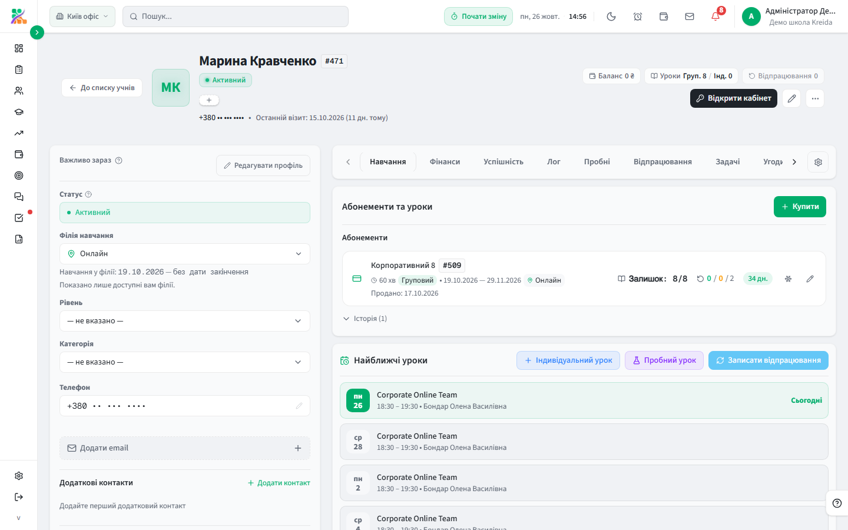Edit student with pencil icon near Відкрити кабінет

tap(791, 98)
